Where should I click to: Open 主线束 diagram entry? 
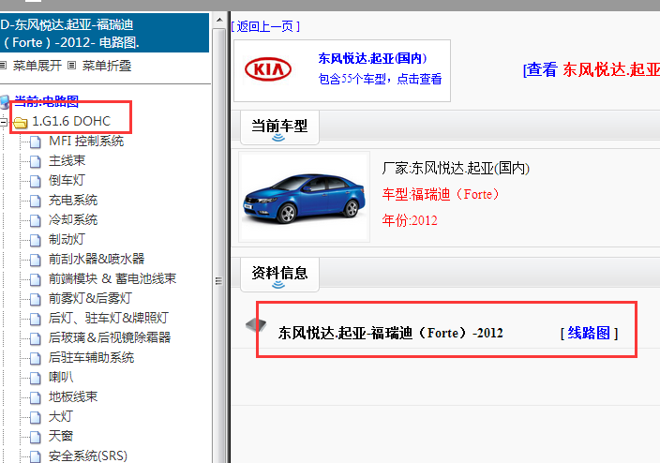click(67, 161)
